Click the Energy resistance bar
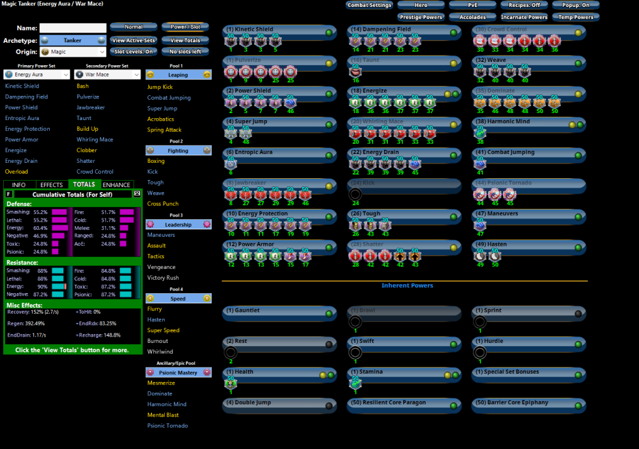 59,286
